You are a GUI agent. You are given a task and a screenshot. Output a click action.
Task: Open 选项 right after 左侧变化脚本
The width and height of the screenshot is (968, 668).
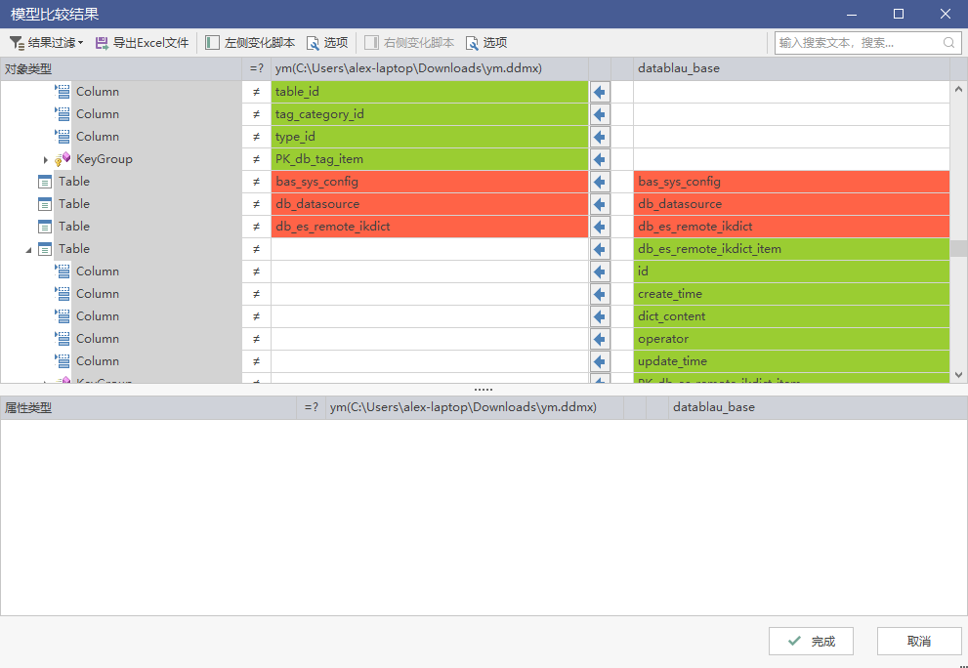pos(327,43)
